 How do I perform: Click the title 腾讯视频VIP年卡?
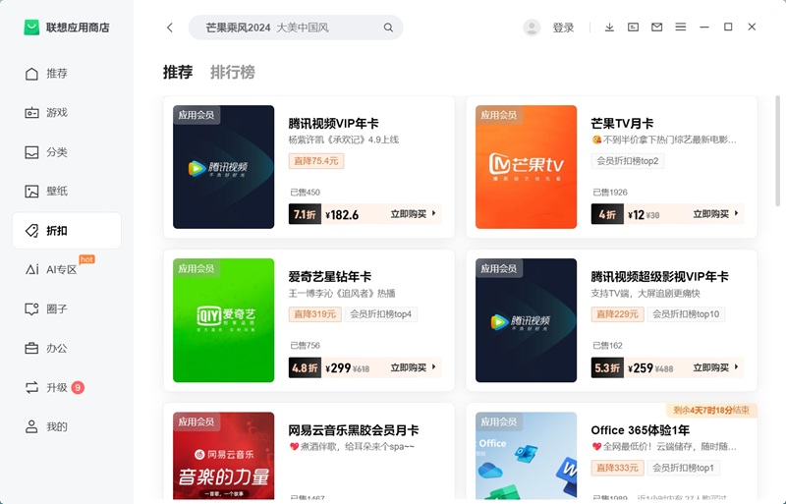tap(333, 124)
